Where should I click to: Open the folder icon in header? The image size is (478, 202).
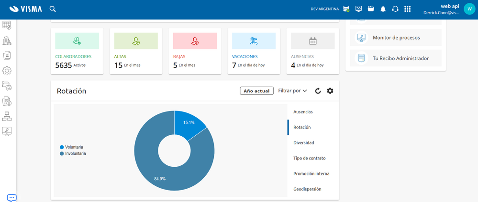coord(371,9)
